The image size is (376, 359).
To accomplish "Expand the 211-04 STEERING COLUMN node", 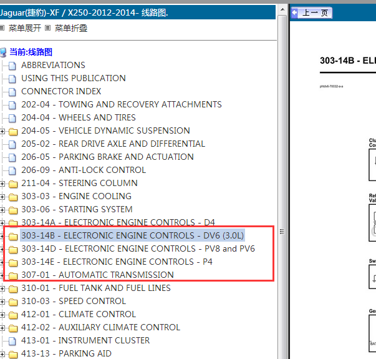I will pyautogui.click(x=2, y=184).
